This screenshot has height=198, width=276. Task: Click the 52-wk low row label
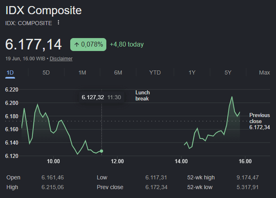click(x=200, y=187)
